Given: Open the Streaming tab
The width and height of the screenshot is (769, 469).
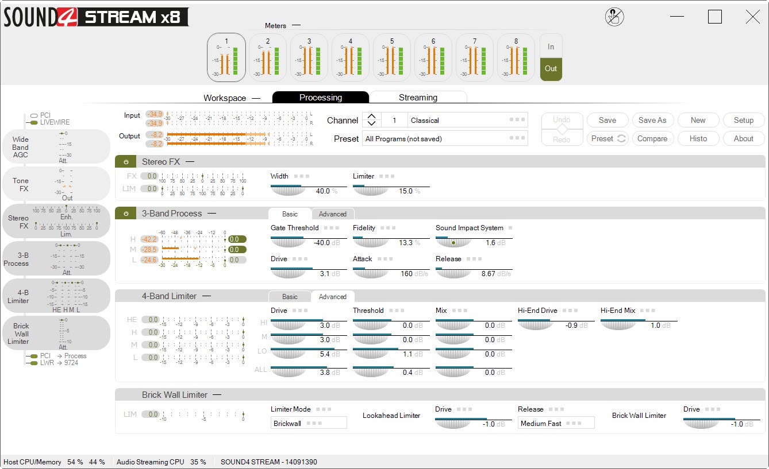Looking at the screenshot, I should [x=418, y=98].
